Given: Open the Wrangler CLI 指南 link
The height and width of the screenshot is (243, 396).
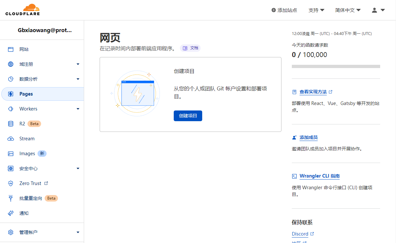Looking at the screenshot, I should [x=319, y=176].
